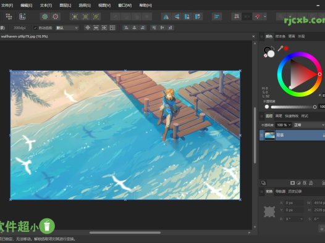Image resolution: width=325 pixels, height=243 pixels.
Task: Click the fourth align icon in context toolbar
Action: [x=154, y=28]
